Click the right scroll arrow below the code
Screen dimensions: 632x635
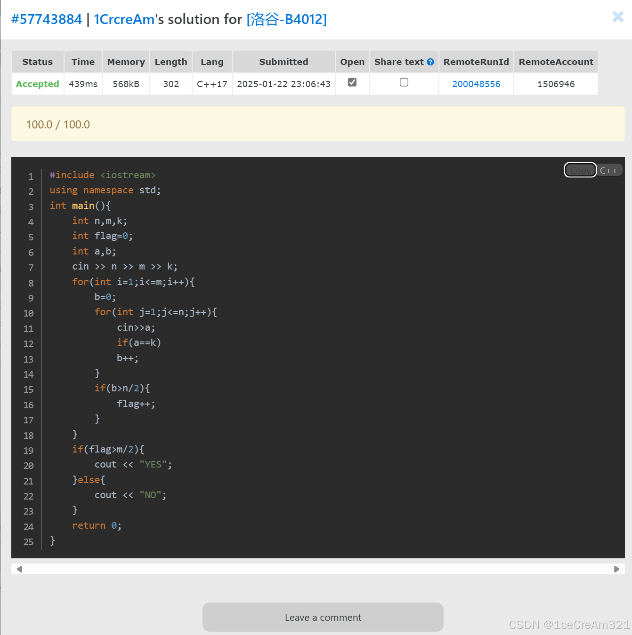pos(617,569)
